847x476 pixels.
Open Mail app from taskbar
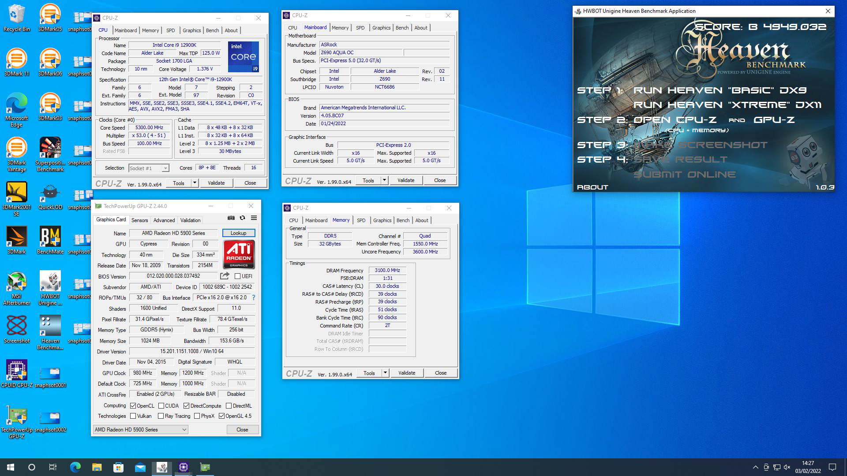coord(140,467)
